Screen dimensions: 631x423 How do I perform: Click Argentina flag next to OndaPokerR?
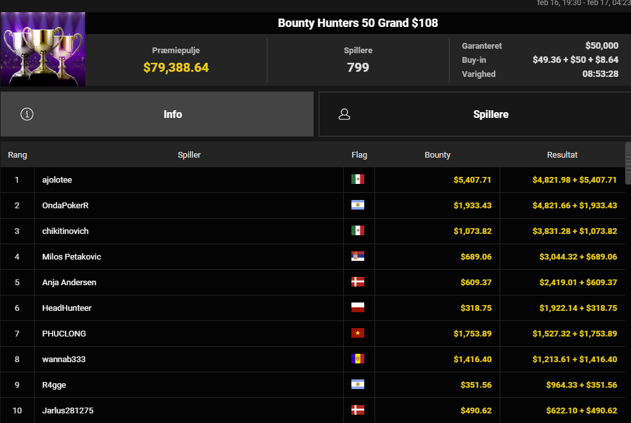[x=358, y=205]
